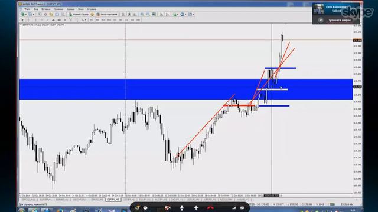
Task: Open the Графики menu
Action: 58,9
